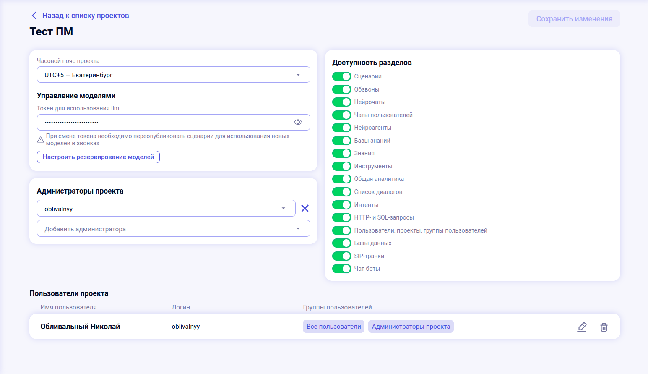This screenshot has width=648, height=374.
Task: Toggle the SIP-транки switch
Action: 342,256
